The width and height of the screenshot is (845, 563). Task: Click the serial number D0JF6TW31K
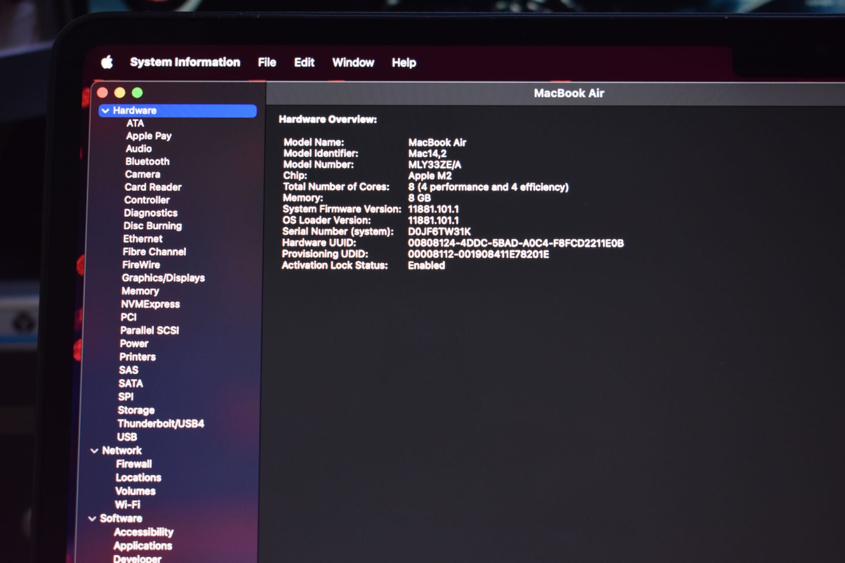(x=439, y=232)
